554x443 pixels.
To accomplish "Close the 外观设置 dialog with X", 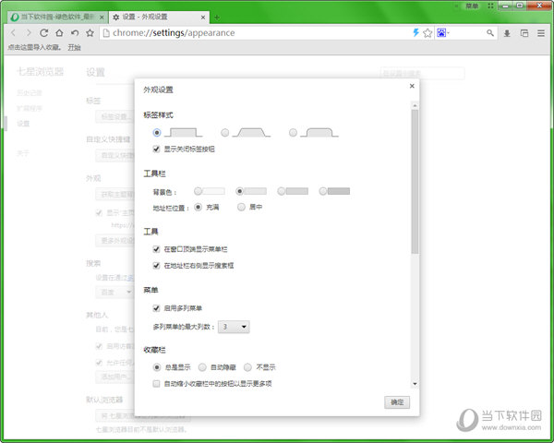I will tap(412, 86).
